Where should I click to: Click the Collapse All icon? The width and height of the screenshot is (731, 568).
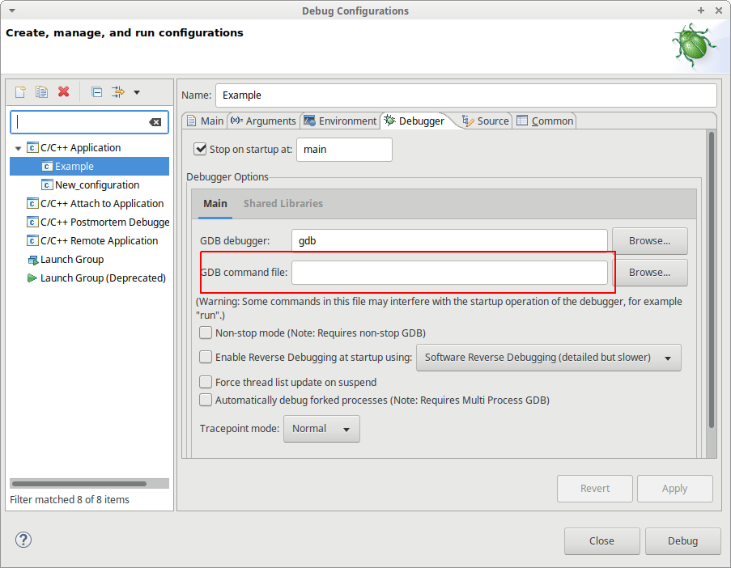96,91
